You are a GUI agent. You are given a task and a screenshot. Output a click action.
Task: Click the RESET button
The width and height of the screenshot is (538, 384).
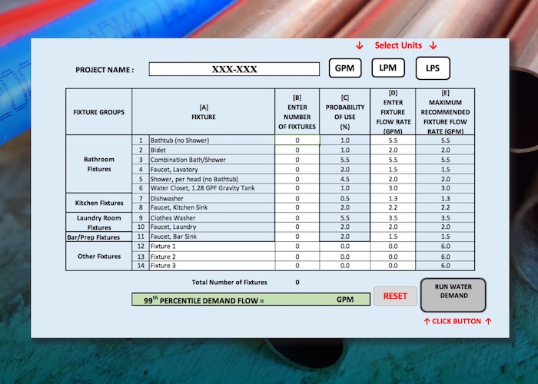pyautogui.click(x=395, y=296)
